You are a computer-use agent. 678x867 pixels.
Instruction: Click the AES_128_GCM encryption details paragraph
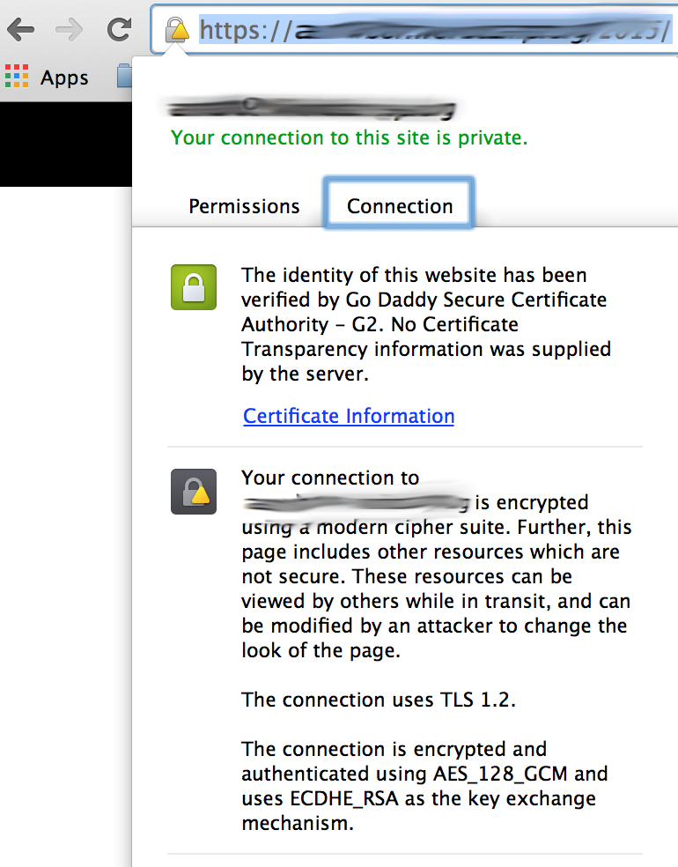424,786
